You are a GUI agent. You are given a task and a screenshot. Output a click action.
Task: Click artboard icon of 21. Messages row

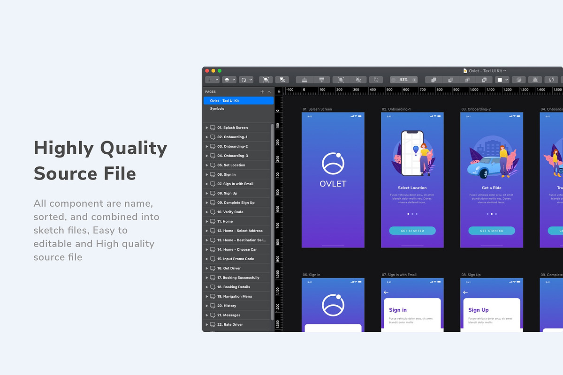[x=213, y=315]
